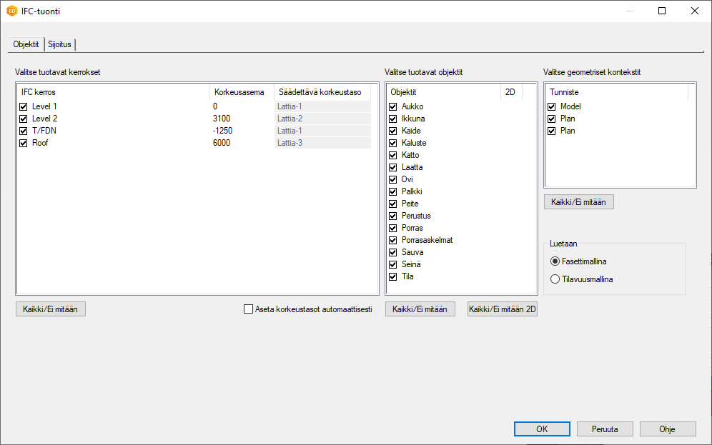Toggle the Roof floor checkbox
Image resolution: width=712 pixels, height=445 pixels.
point(24,143)
